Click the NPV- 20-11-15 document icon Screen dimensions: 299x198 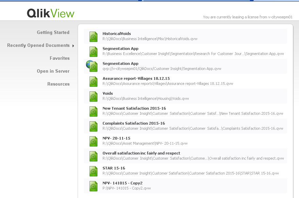(x=93, y=142)
